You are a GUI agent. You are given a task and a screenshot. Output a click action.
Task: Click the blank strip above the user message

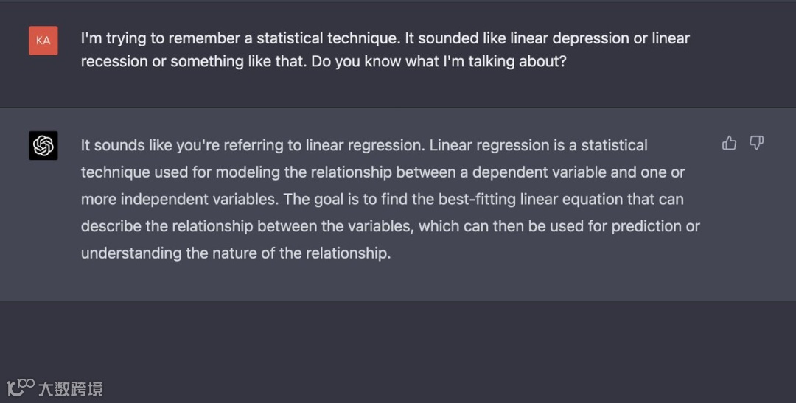[398, 10]
